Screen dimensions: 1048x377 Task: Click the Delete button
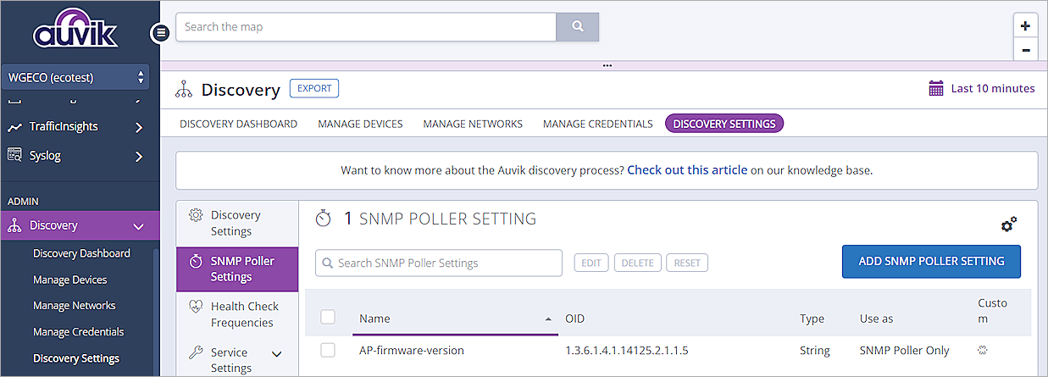pos(637,263)
